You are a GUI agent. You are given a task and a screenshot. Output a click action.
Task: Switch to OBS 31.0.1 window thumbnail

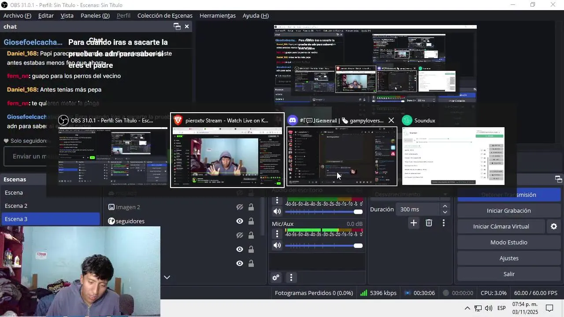(x=113, y=156)
